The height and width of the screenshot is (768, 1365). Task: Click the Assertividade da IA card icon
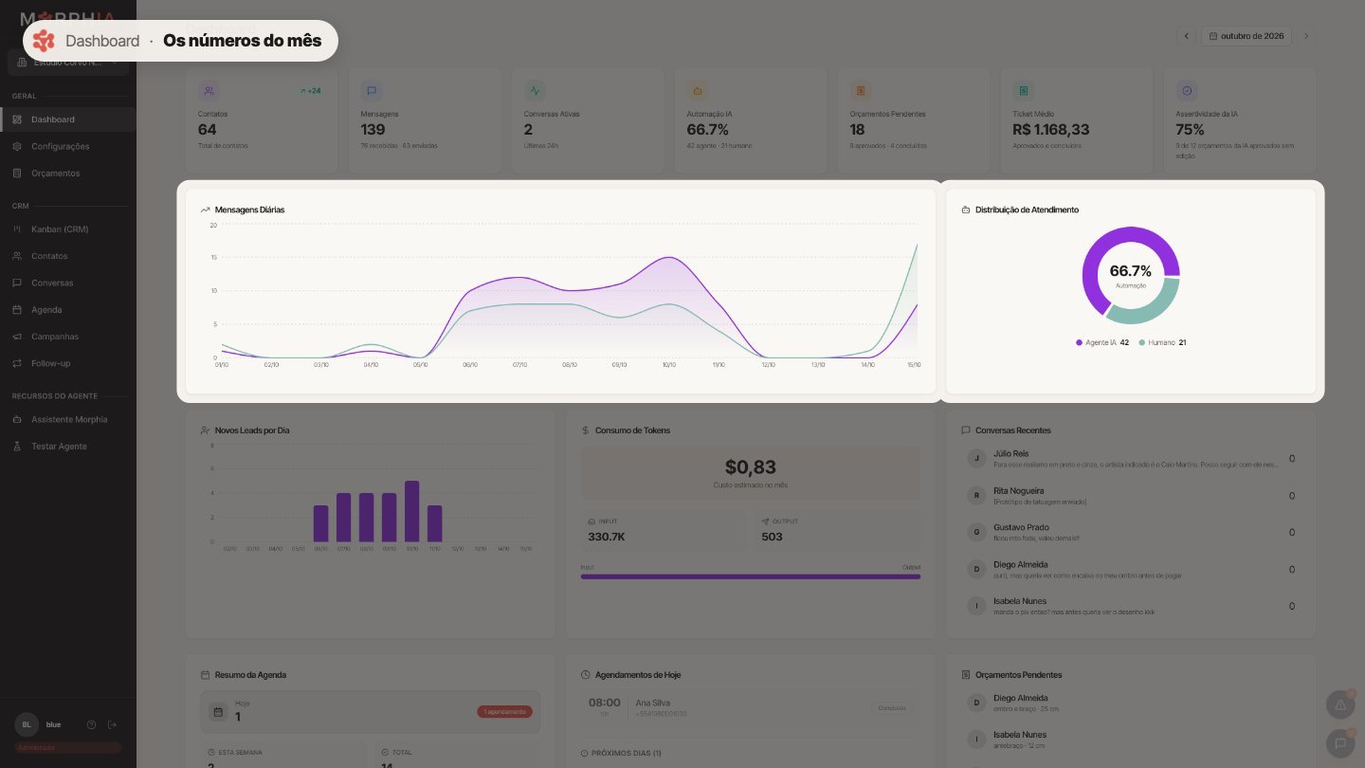1187,91
